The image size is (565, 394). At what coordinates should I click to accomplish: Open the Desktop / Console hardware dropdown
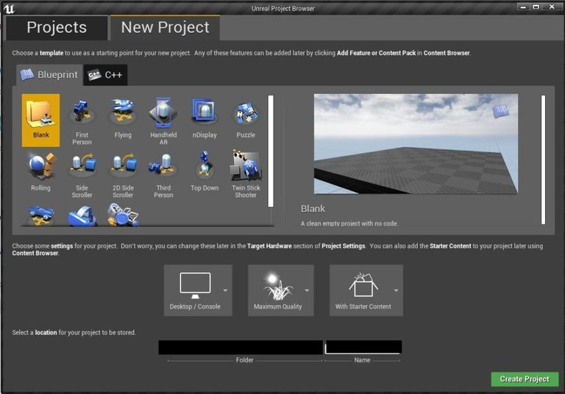click(x=198, y=290)
